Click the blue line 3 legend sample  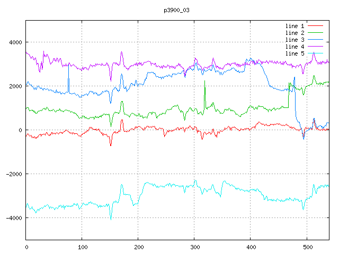tap(315, 40)
